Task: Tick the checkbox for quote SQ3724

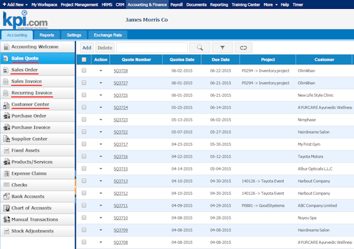Action: coord(84,107)
